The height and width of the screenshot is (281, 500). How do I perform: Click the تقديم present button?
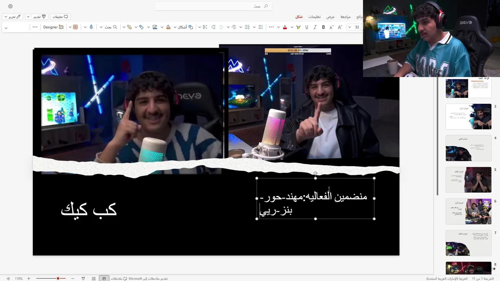[x=39, y=17]
